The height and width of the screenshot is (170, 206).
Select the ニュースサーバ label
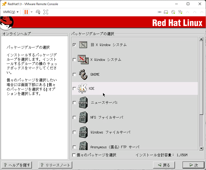pos(104,103)
